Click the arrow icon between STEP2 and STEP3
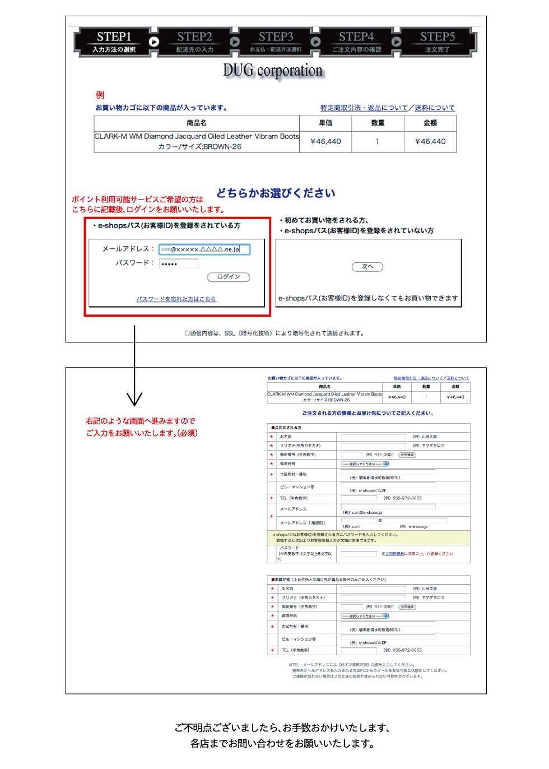 (x=235, y=42)
